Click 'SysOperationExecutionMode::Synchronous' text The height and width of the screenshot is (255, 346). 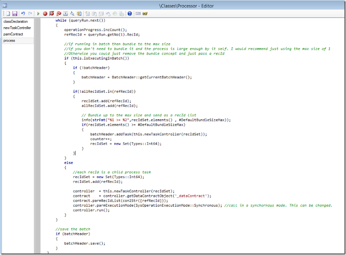[176, 205]
